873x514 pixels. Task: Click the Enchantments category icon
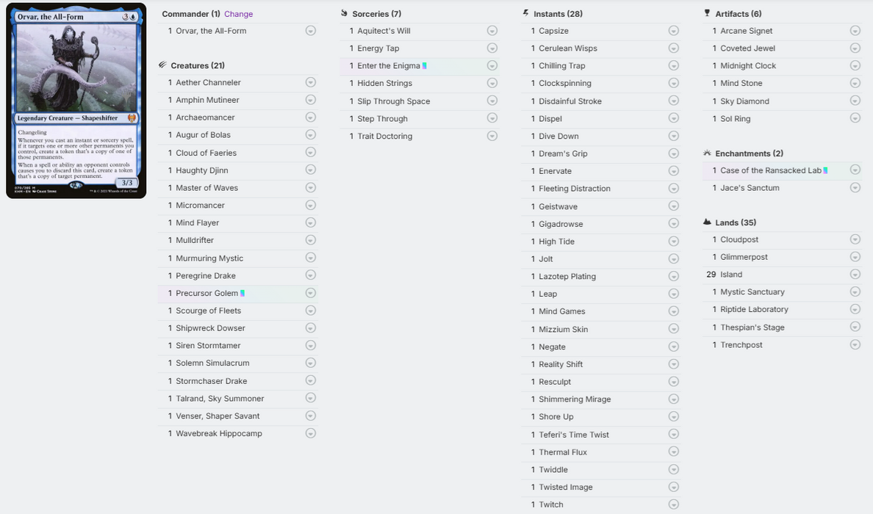click(707, 153)
